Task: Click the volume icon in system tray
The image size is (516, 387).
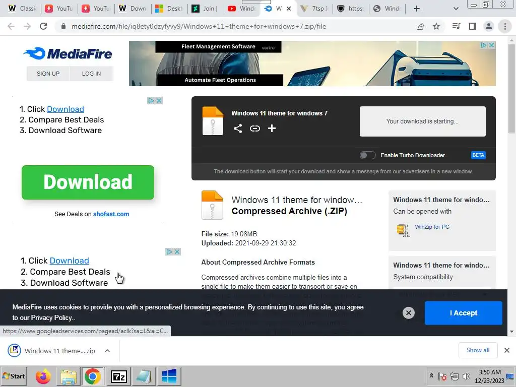Action: click(466, 376)
